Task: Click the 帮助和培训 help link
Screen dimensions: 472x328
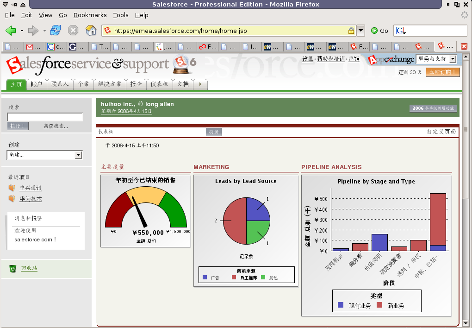Action: tap(331, 59)
